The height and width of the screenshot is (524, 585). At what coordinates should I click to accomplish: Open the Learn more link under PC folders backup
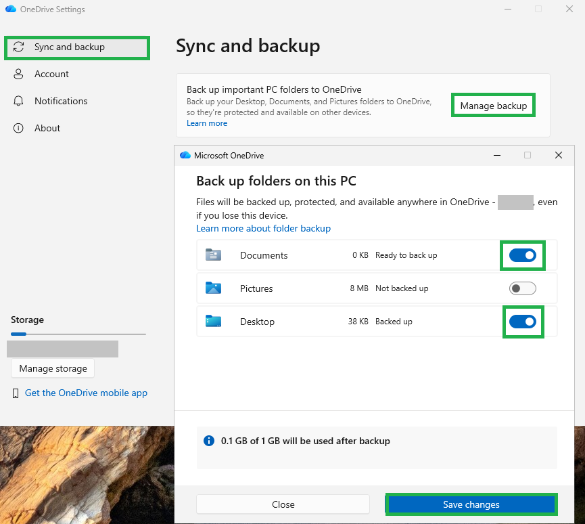pos(207,123)
